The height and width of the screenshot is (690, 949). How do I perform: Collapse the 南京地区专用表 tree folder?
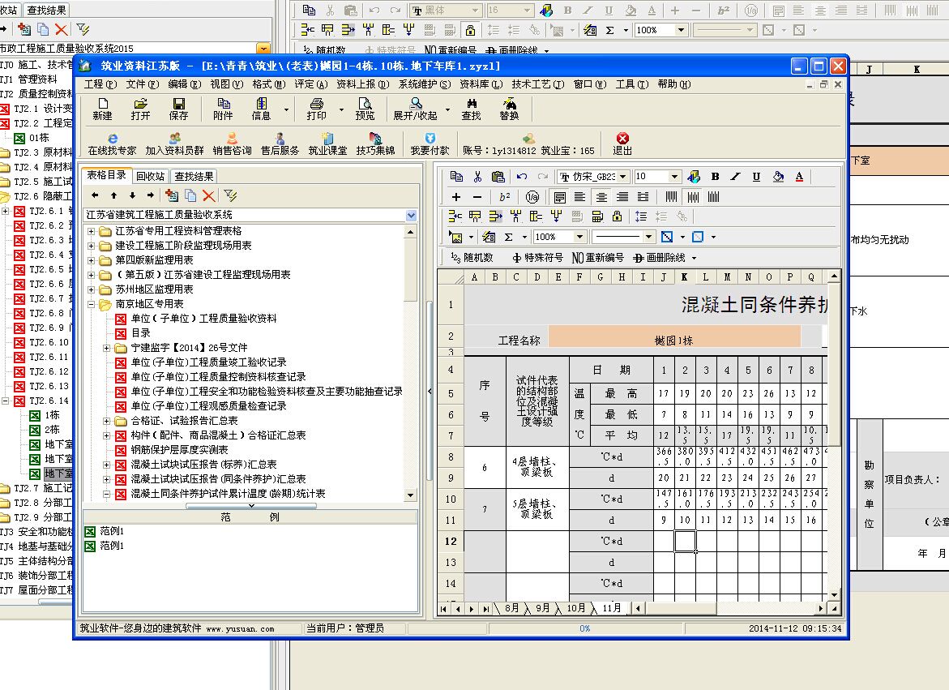92,305
